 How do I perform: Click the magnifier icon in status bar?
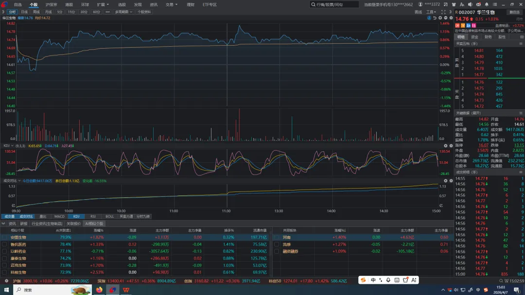501,281
